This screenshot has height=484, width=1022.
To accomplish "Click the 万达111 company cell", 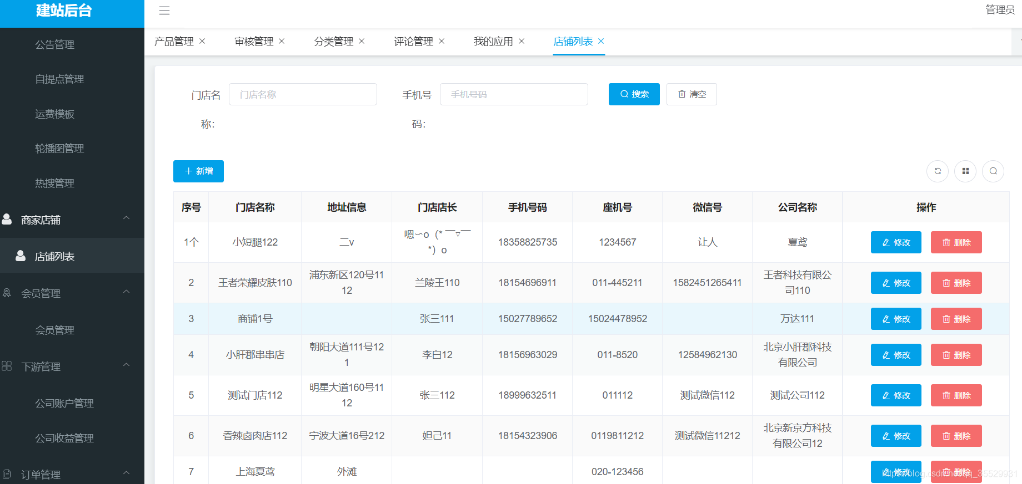I will (797, 319).
